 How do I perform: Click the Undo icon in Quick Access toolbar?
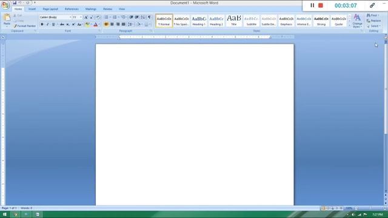[x=20, y=2]
